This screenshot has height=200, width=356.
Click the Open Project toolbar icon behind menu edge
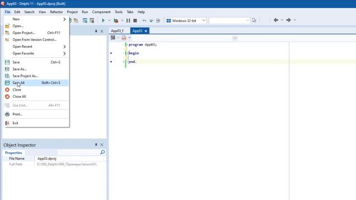click(x=76, y=21)
